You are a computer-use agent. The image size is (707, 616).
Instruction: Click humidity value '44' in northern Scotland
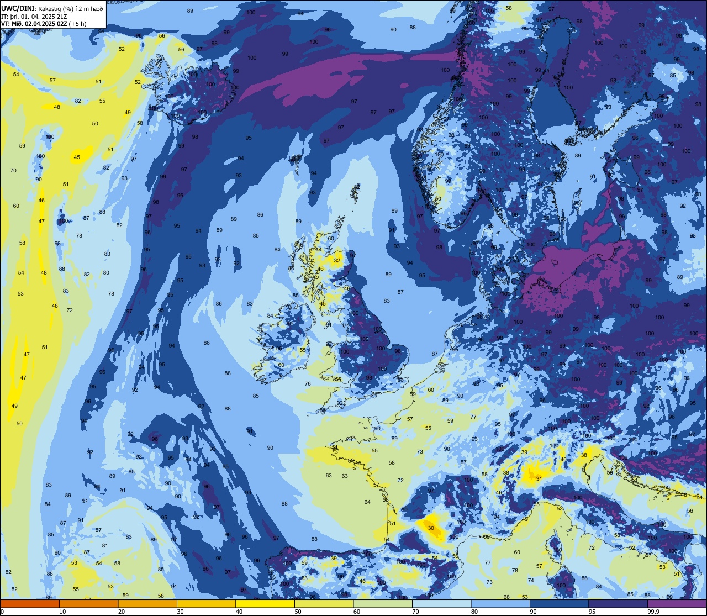[x=319, y=250]
